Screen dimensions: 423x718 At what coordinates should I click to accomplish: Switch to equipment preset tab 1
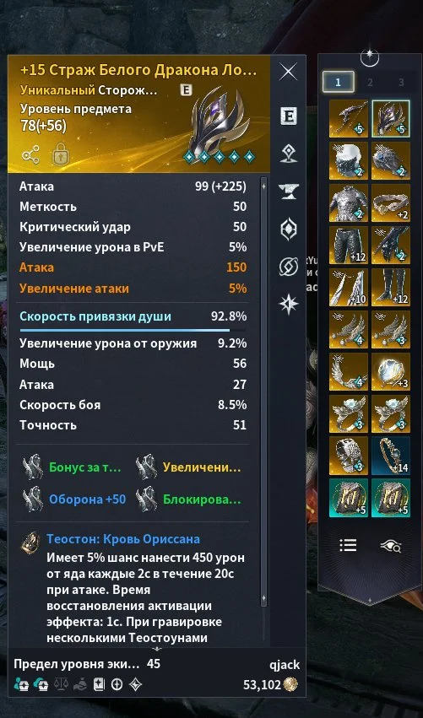click(x=339, y=82)
